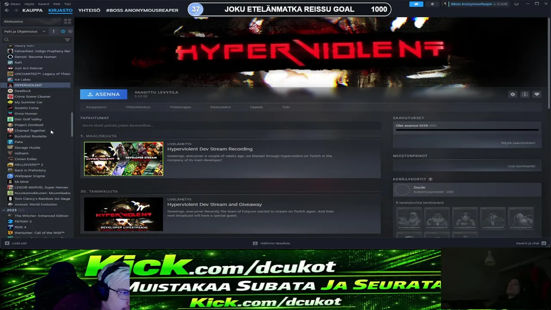Open the Kauppasivu link
551x310 pixels.
(x=96, y=107)
